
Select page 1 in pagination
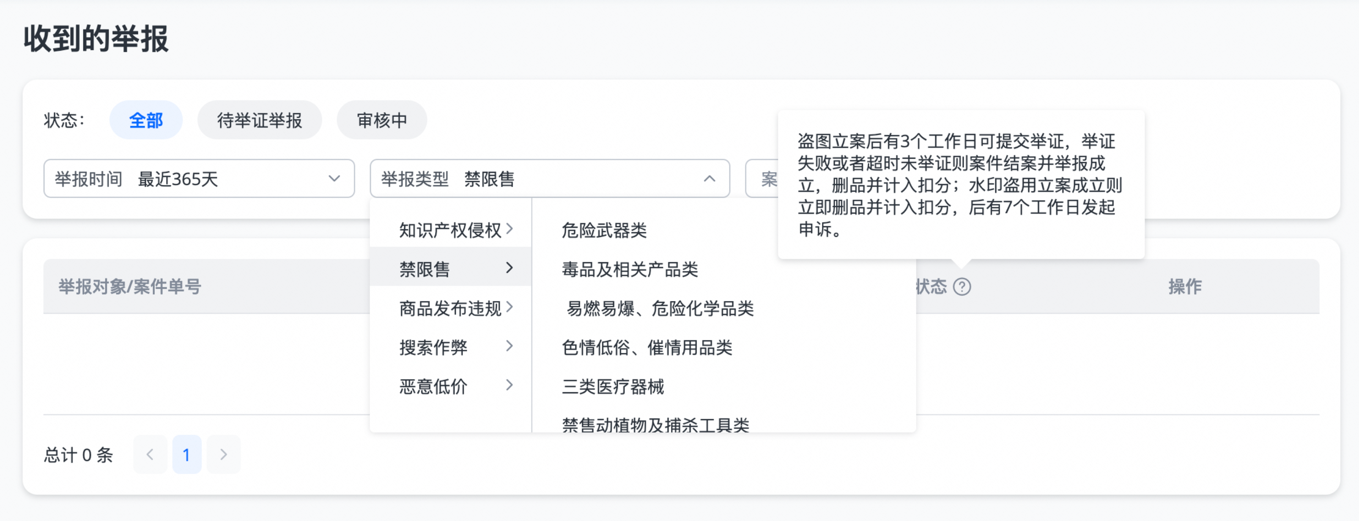[187, 454]
